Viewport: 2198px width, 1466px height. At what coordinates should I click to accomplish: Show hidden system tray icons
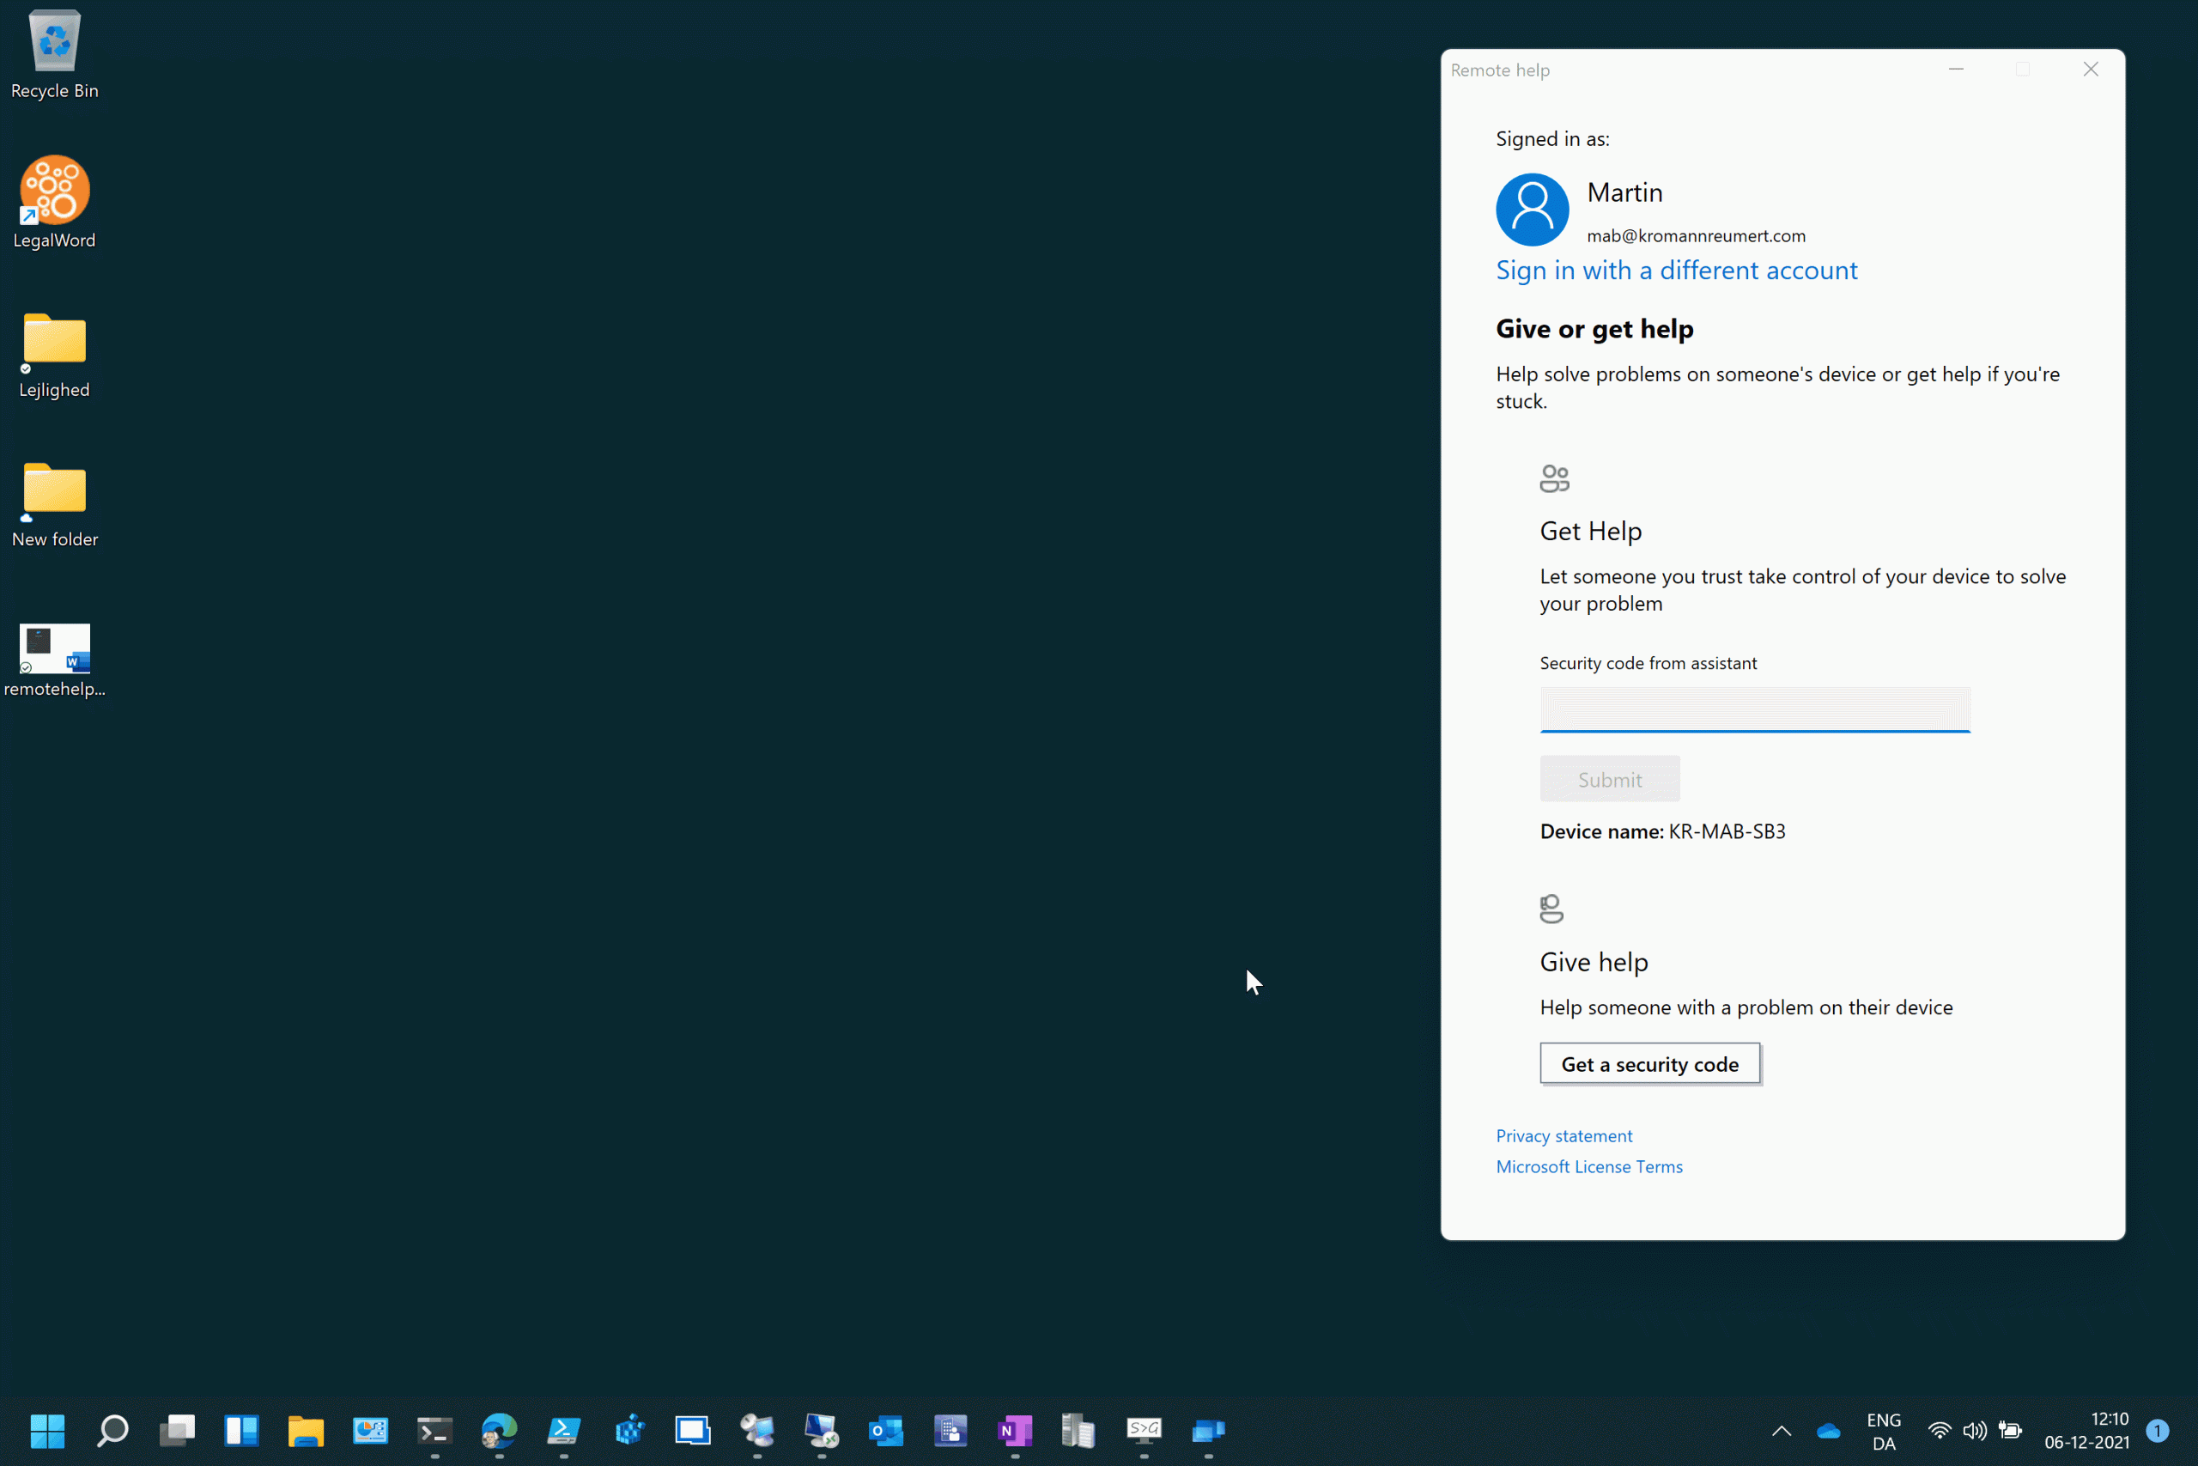(1782, 1431)
